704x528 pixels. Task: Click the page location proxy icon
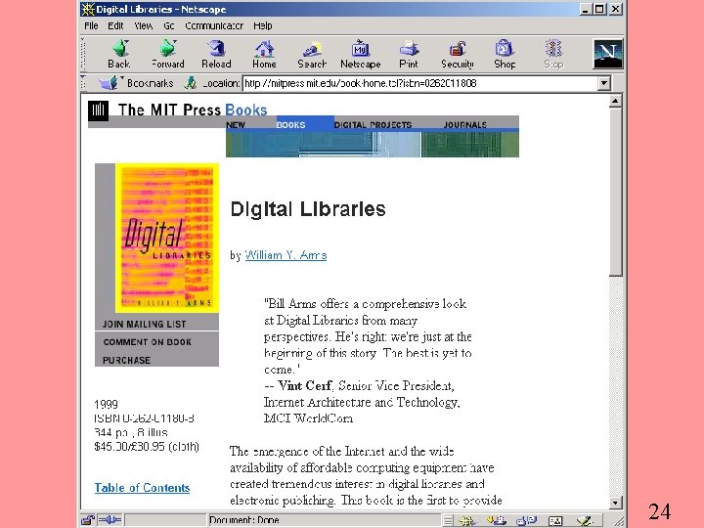pyautogui.click(x=191, y=83)
